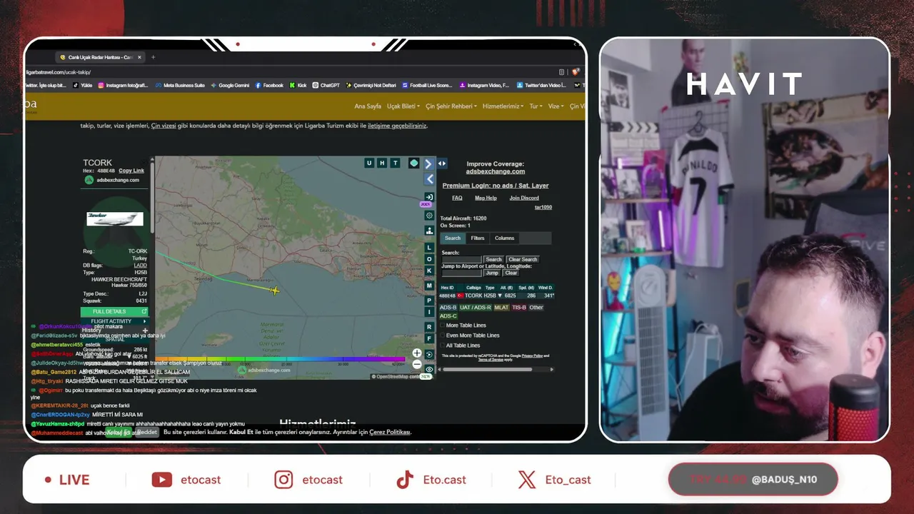Switch to the Filters tab

[x=478, y=238]
